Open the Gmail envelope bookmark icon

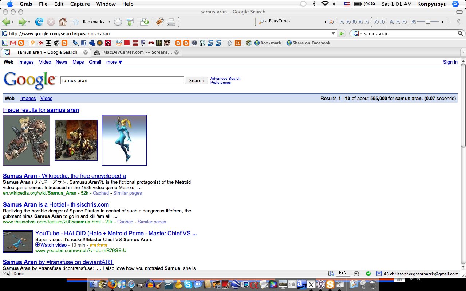13,43
